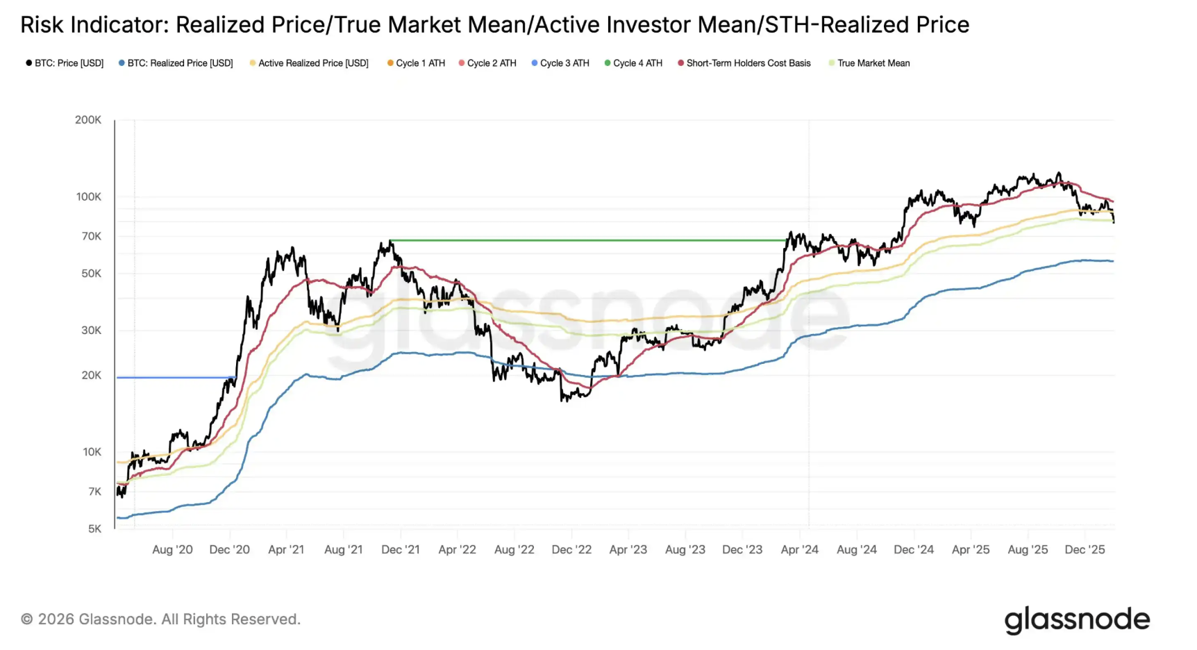Click the 100K y-axis tick label
The width and height of the screenshot is (1197, 650).
(89, 197)
